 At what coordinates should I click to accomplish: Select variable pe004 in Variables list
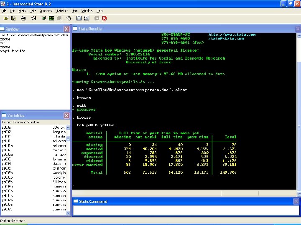click(x=6, y=164)
